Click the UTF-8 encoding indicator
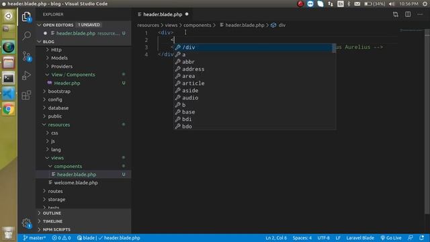The height and width of the screenshot is (242, 430). [323, 238]
